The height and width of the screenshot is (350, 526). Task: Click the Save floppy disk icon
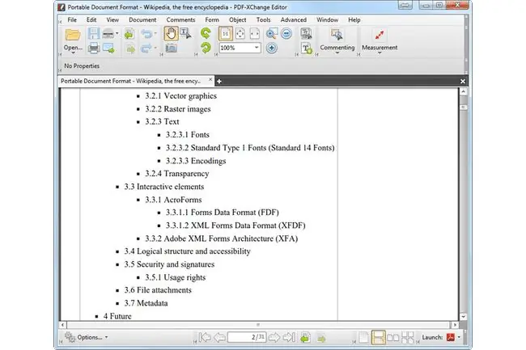(x=94, y=33)
